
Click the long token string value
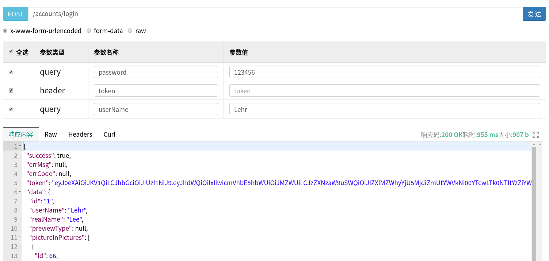(x=292, y=183)
